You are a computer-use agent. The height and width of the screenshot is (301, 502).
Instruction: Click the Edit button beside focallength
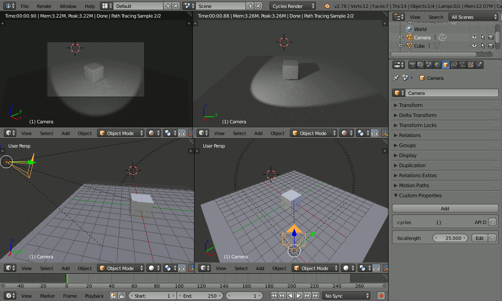pyautogui.click(x=479, y=237)
